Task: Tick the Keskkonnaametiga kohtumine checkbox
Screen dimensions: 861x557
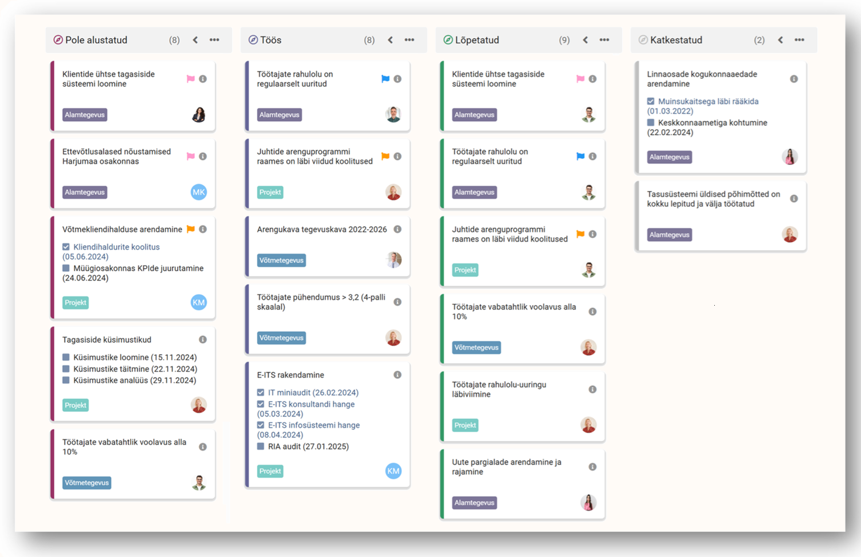Action: click(651, 123)
